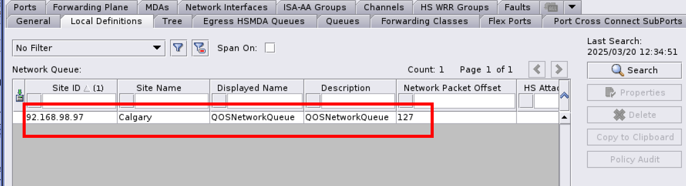Viewport: 686px width, 186px height.
Task: Enable the Span On checkbox
Action: coord(270,48)
